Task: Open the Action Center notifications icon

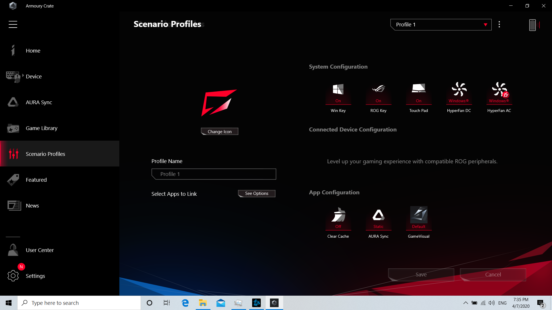Action: (541, 303)
